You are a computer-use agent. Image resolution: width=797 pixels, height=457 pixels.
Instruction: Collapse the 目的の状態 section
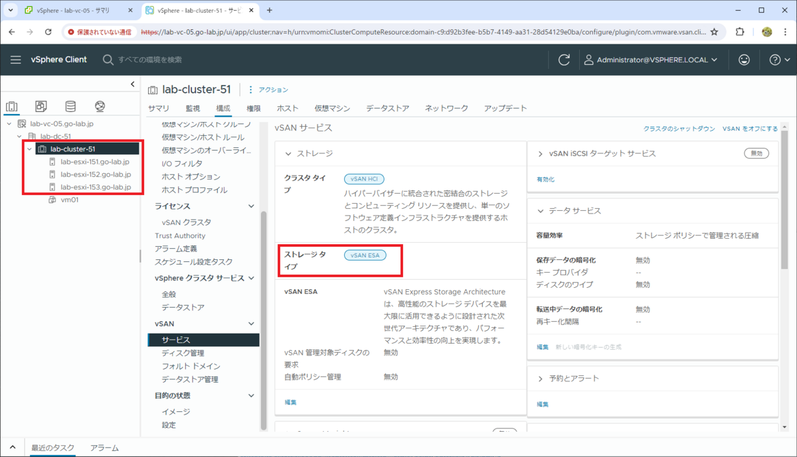251,395
